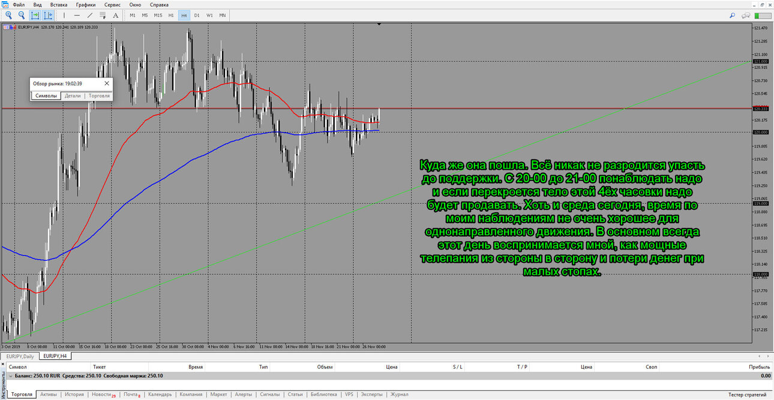Viewport: 774px width, 400px height.
Task: Open the chat speech bubbles icon
Action: (x=746, y=15)
